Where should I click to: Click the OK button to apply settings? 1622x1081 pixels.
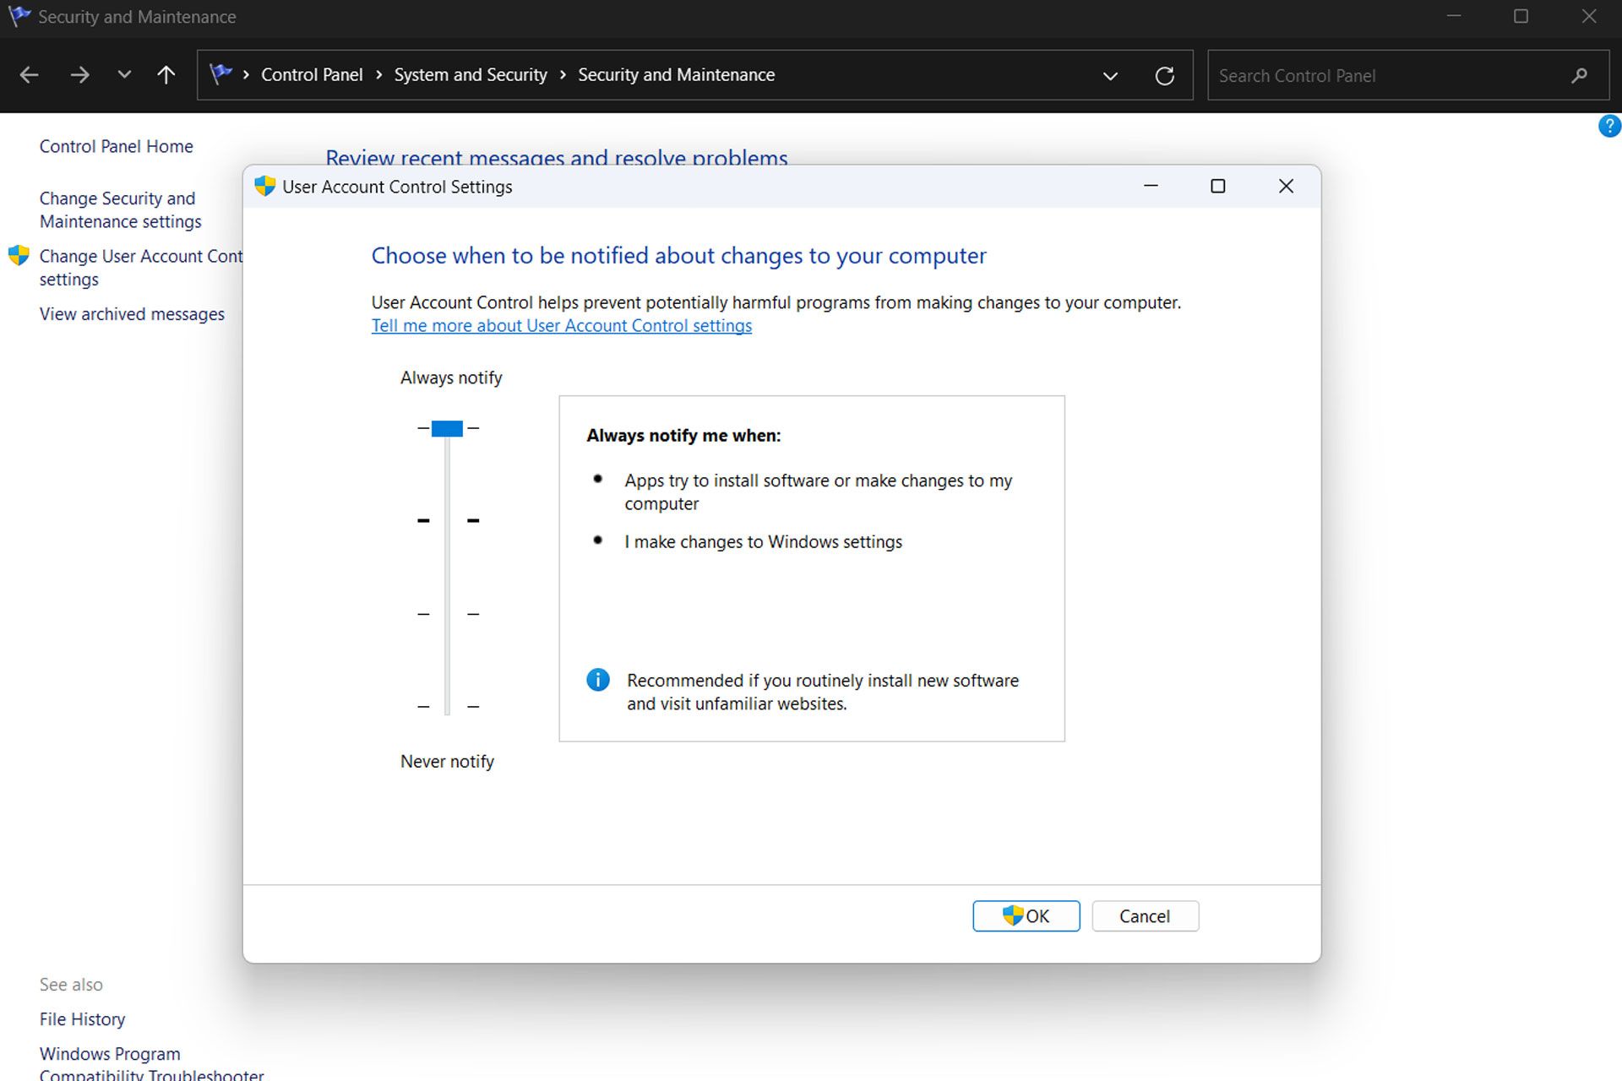coord(1026,915)
